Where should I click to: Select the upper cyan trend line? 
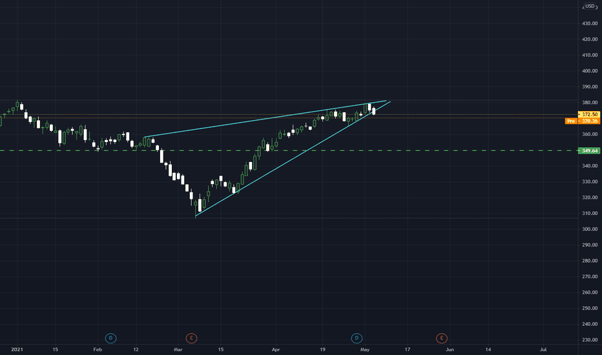click(x=265, y=119)
